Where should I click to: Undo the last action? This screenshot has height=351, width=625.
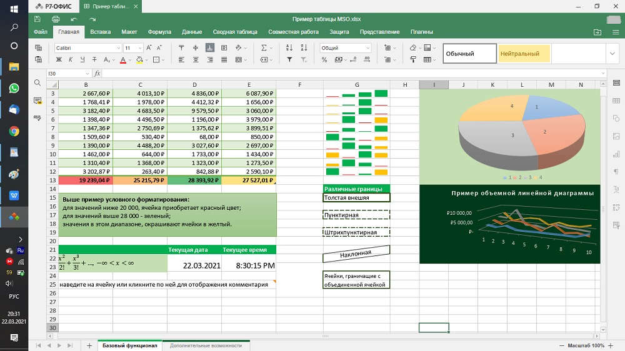click(x=74, y=19)
